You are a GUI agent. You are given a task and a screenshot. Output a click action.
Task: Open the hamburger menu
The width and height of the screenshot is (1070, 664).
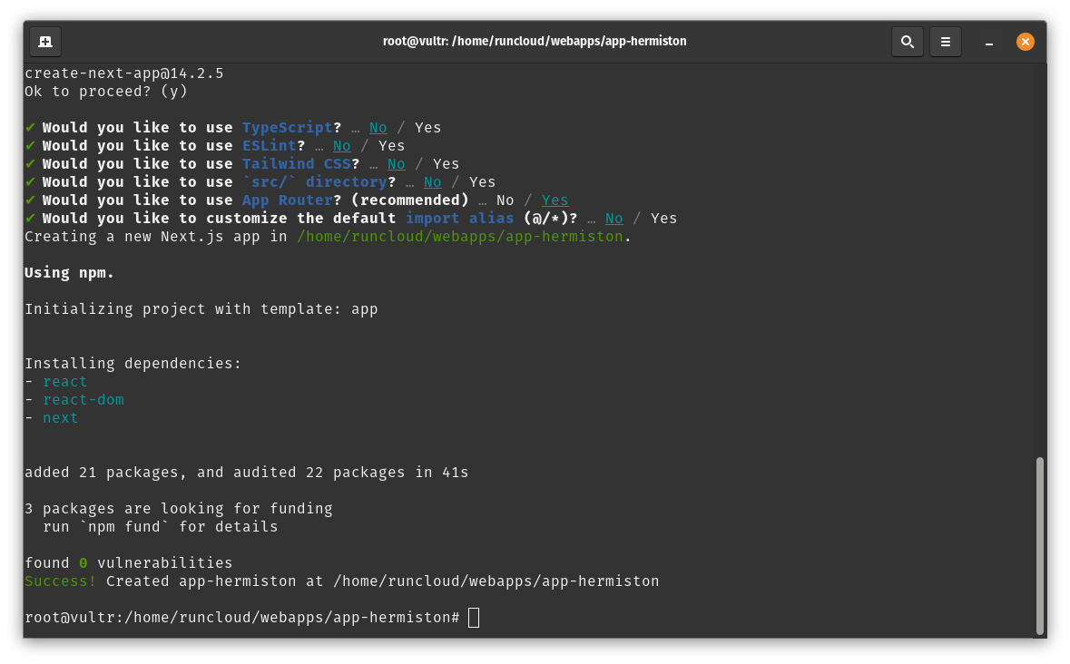coord(945,42)
